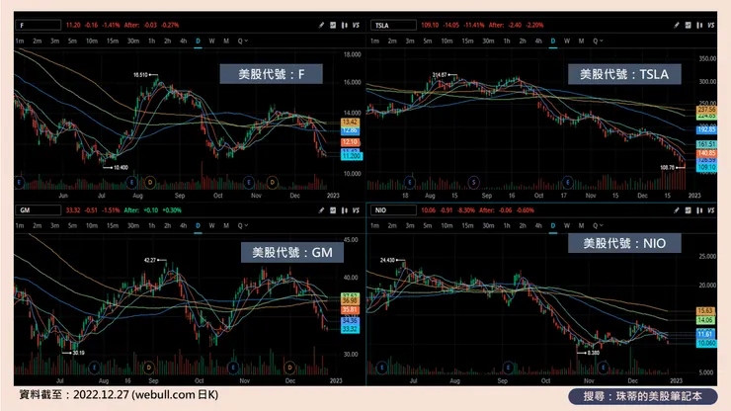731x411 pixels.
Task: Click the F ticker symbol input field
Action: coord(39,25)
